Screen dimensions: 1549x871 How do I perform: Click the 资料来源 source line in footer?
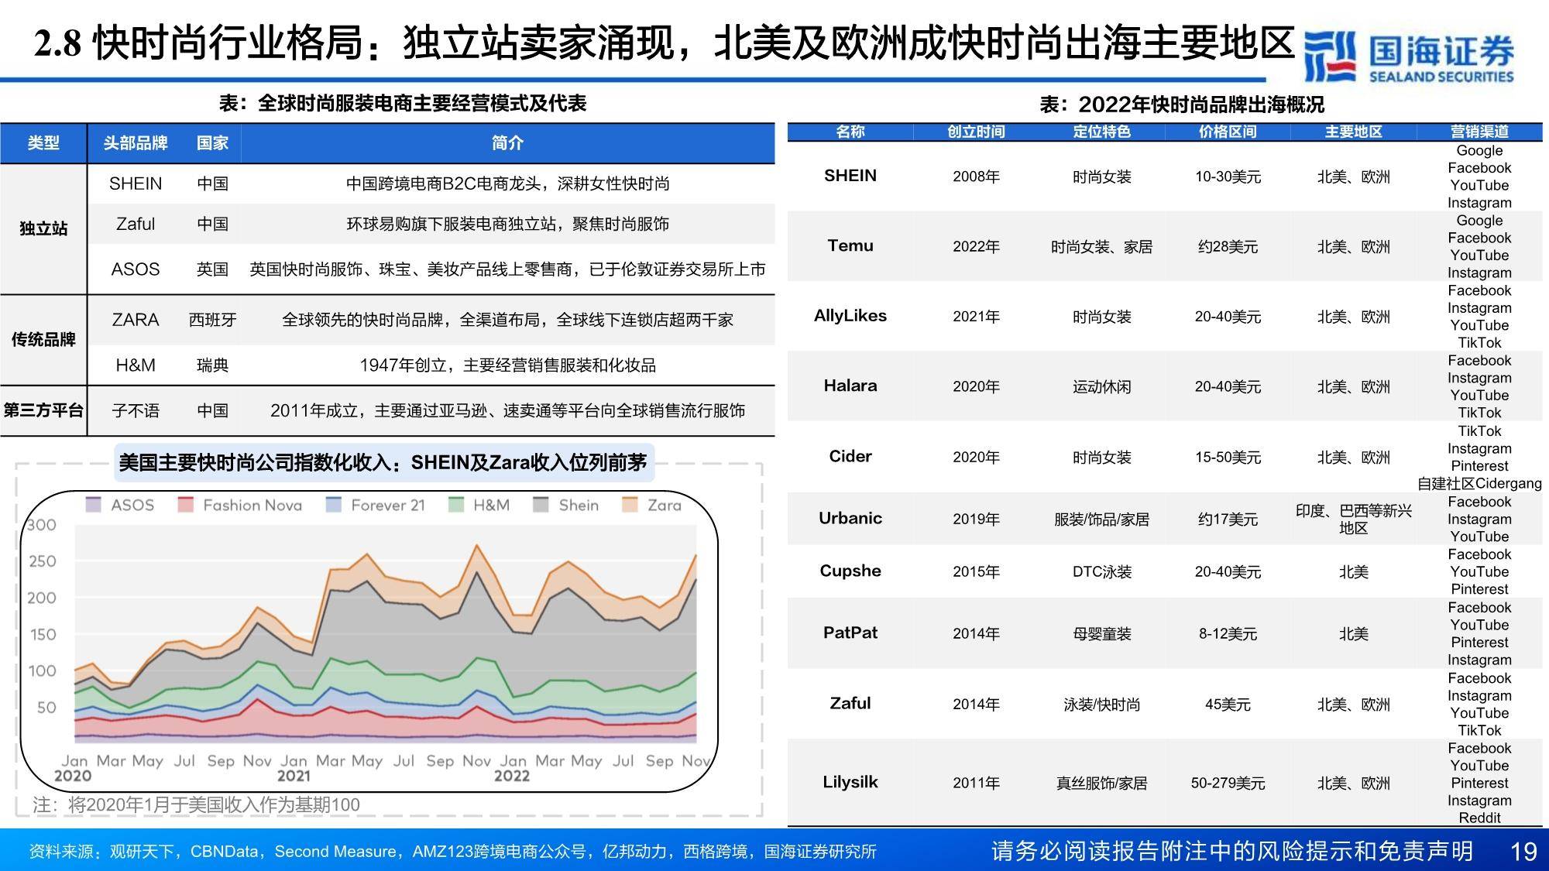(x=452, y=852)
